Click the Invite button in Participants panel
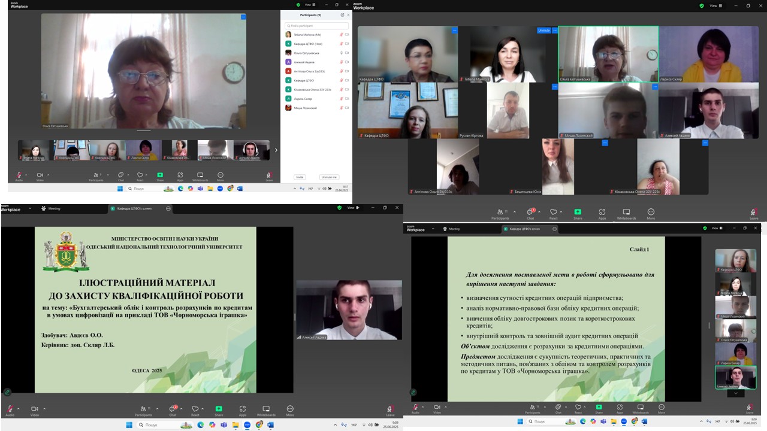This screenshot has width=767, height=431. [300, 177]
